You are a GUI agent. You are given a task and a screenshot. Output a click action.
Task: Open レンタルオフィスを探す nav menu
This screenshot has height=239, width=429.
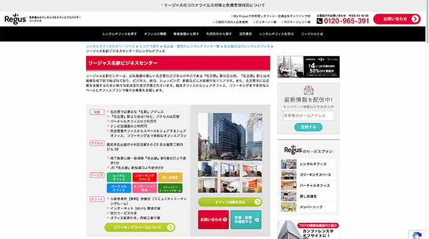click(120, 34)
